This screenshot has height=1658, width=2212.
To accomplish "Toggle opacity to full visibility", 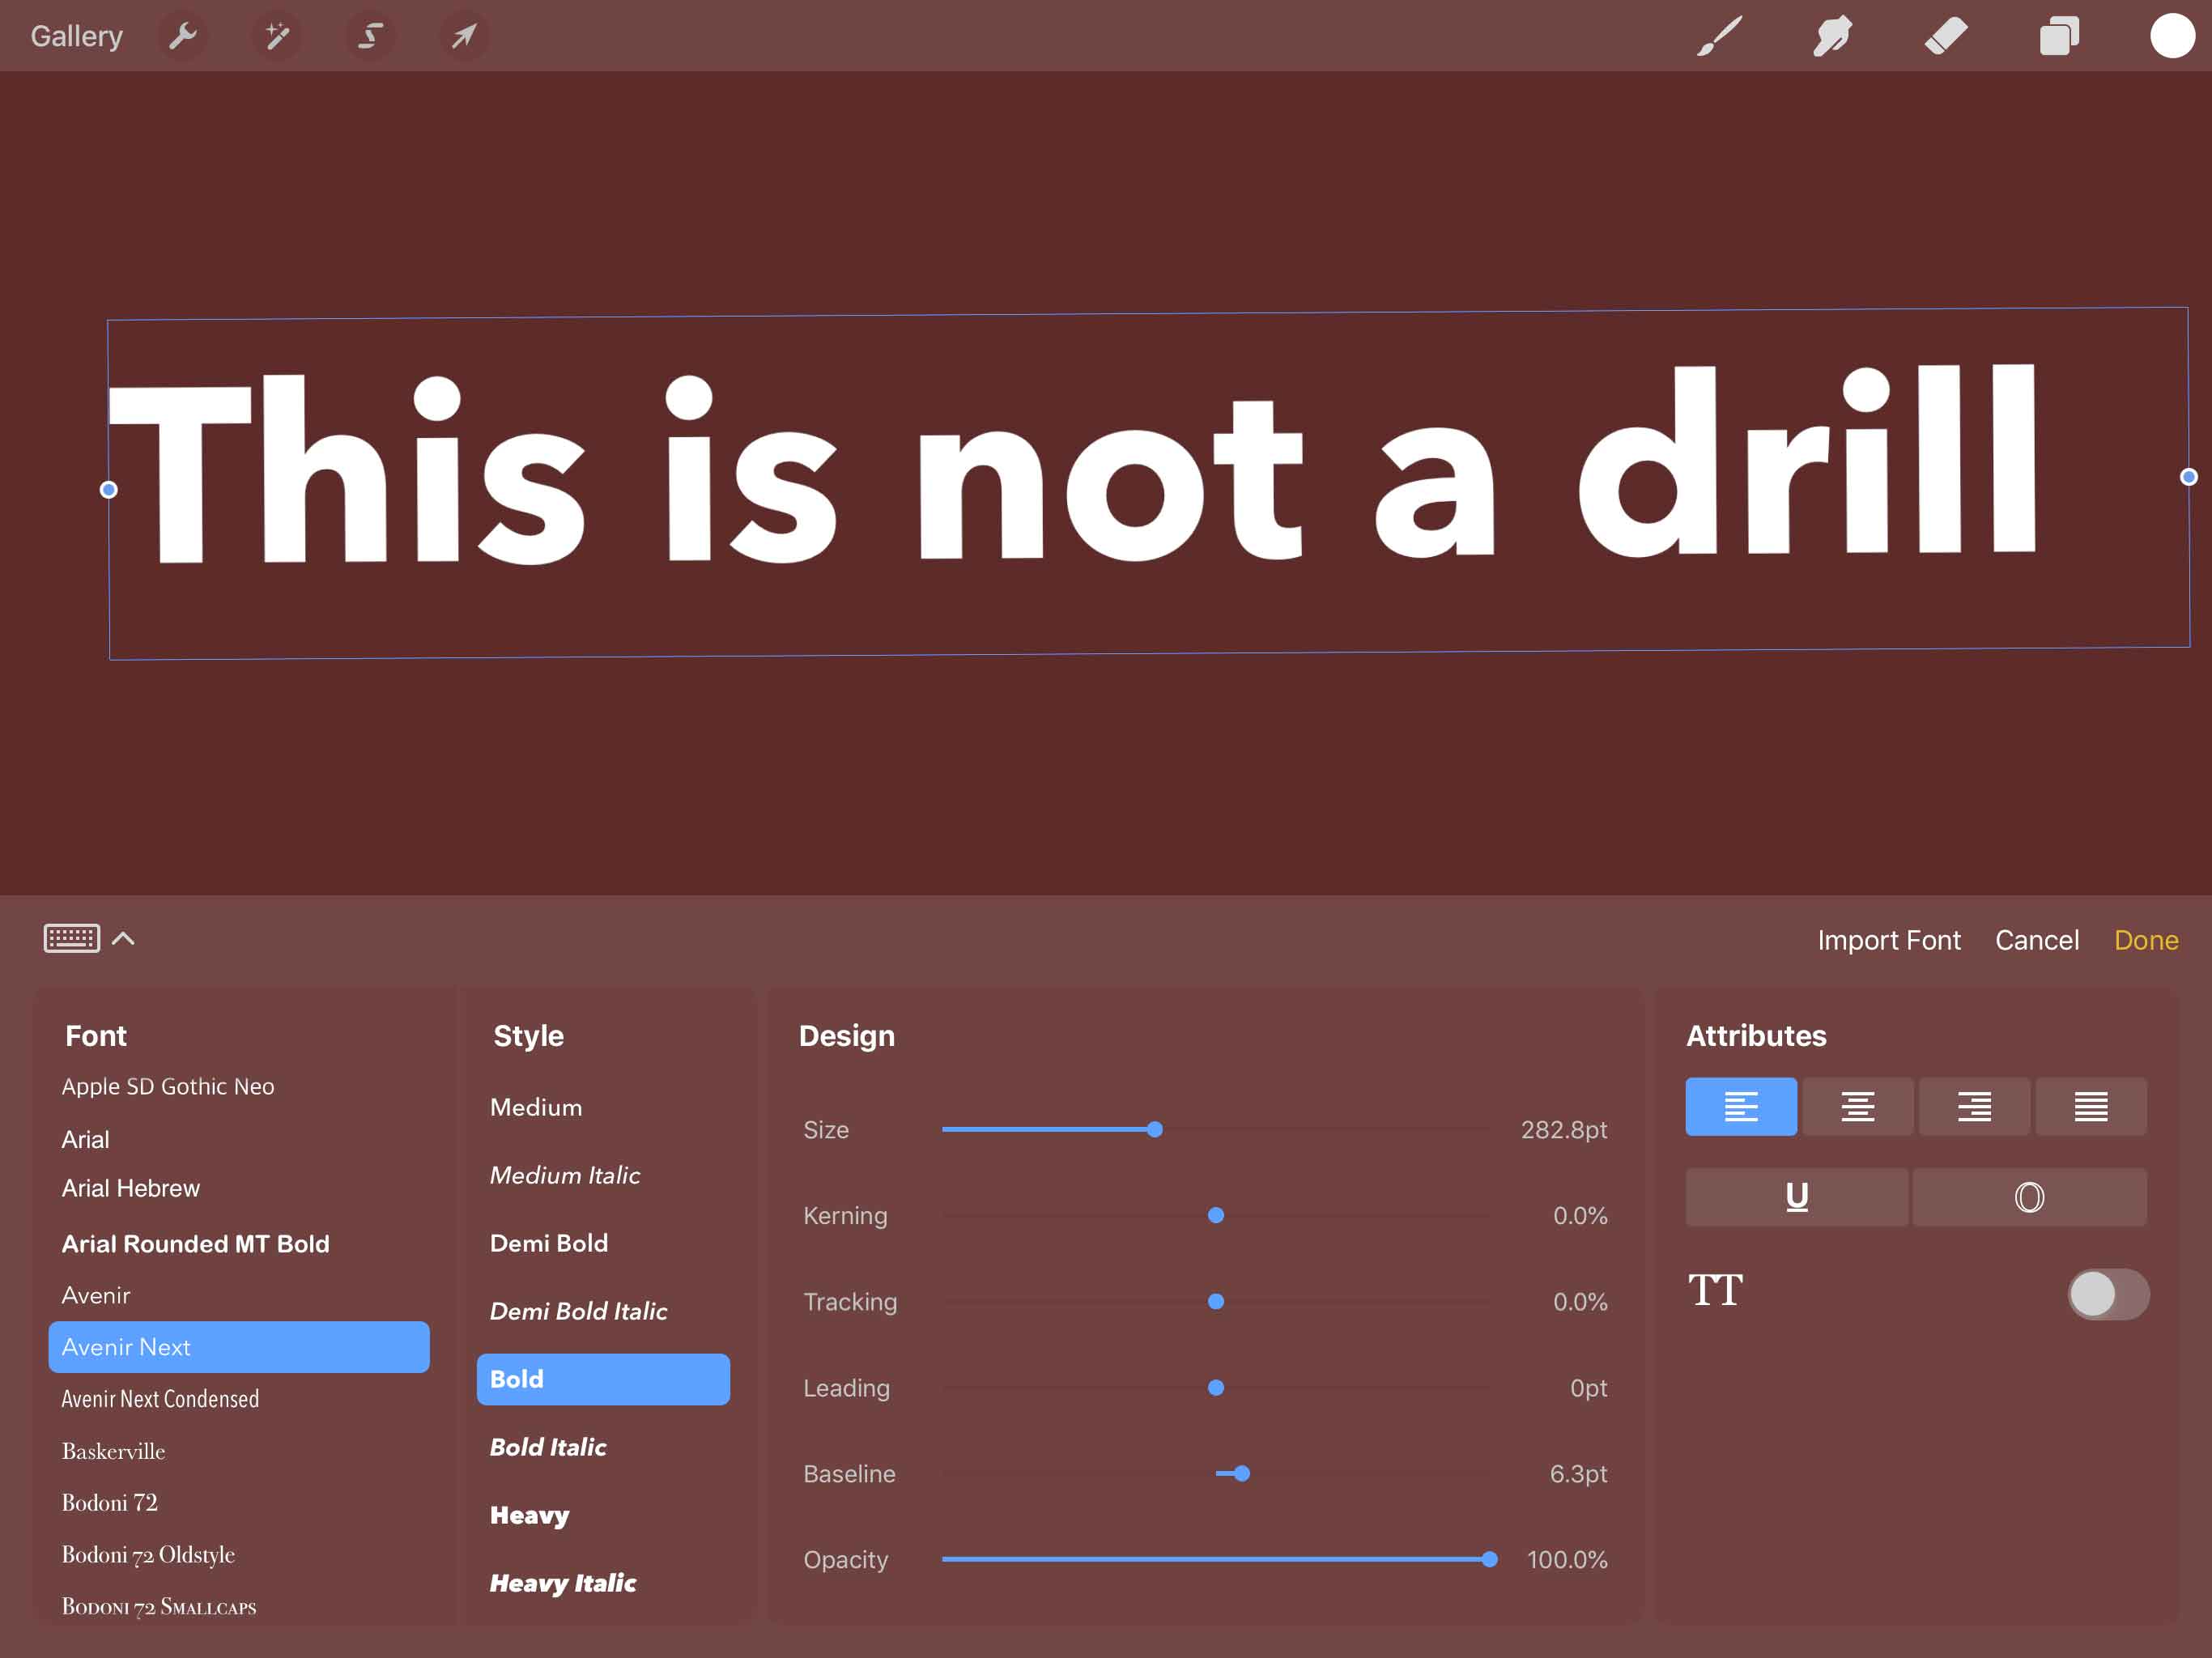I will (1489, 1558).
